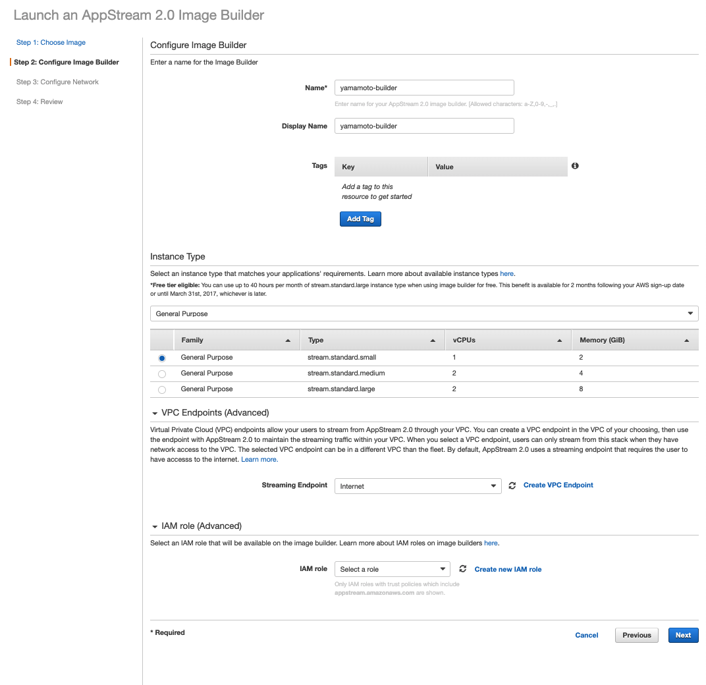This screenshot has height=685, width=706.
Task: Sort by Memory (GiB) column arrow
Action: click(687, 341)
